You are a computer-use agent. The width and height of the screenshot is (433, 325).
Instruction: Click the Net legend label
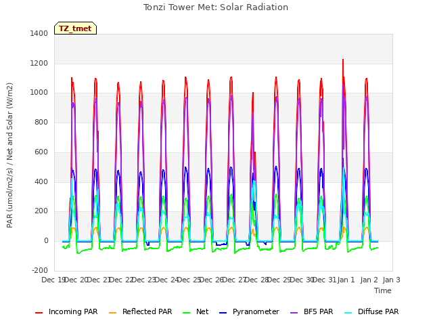[x=202, y=311]
